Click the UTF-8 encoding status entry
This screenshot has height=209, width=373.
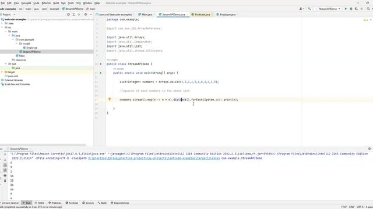pos(360,207)
